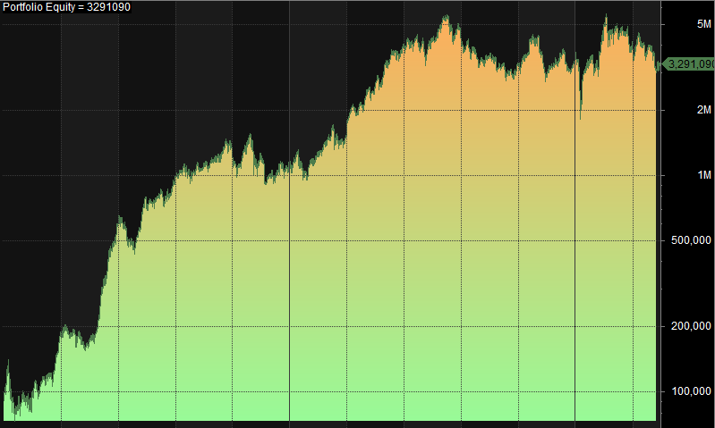Click the last equity point at curve's right end

point(658,64)
